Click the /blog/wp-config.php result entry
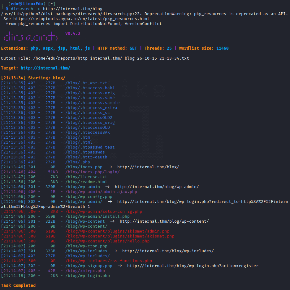 point(89,197)
